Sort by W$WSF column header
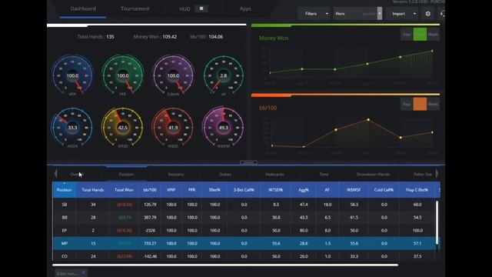Screen dimensions: 492x277 pyautogui.click(x=354, y=190)
